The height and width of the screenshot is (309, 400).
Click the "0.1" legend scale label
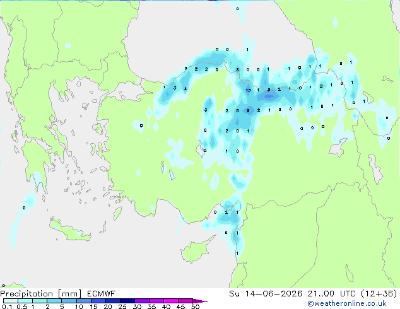click(7, 306)
